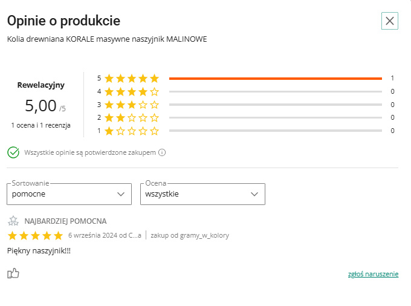
Task: Click the thumbs-up helpful icon
Action: (13, 274)
